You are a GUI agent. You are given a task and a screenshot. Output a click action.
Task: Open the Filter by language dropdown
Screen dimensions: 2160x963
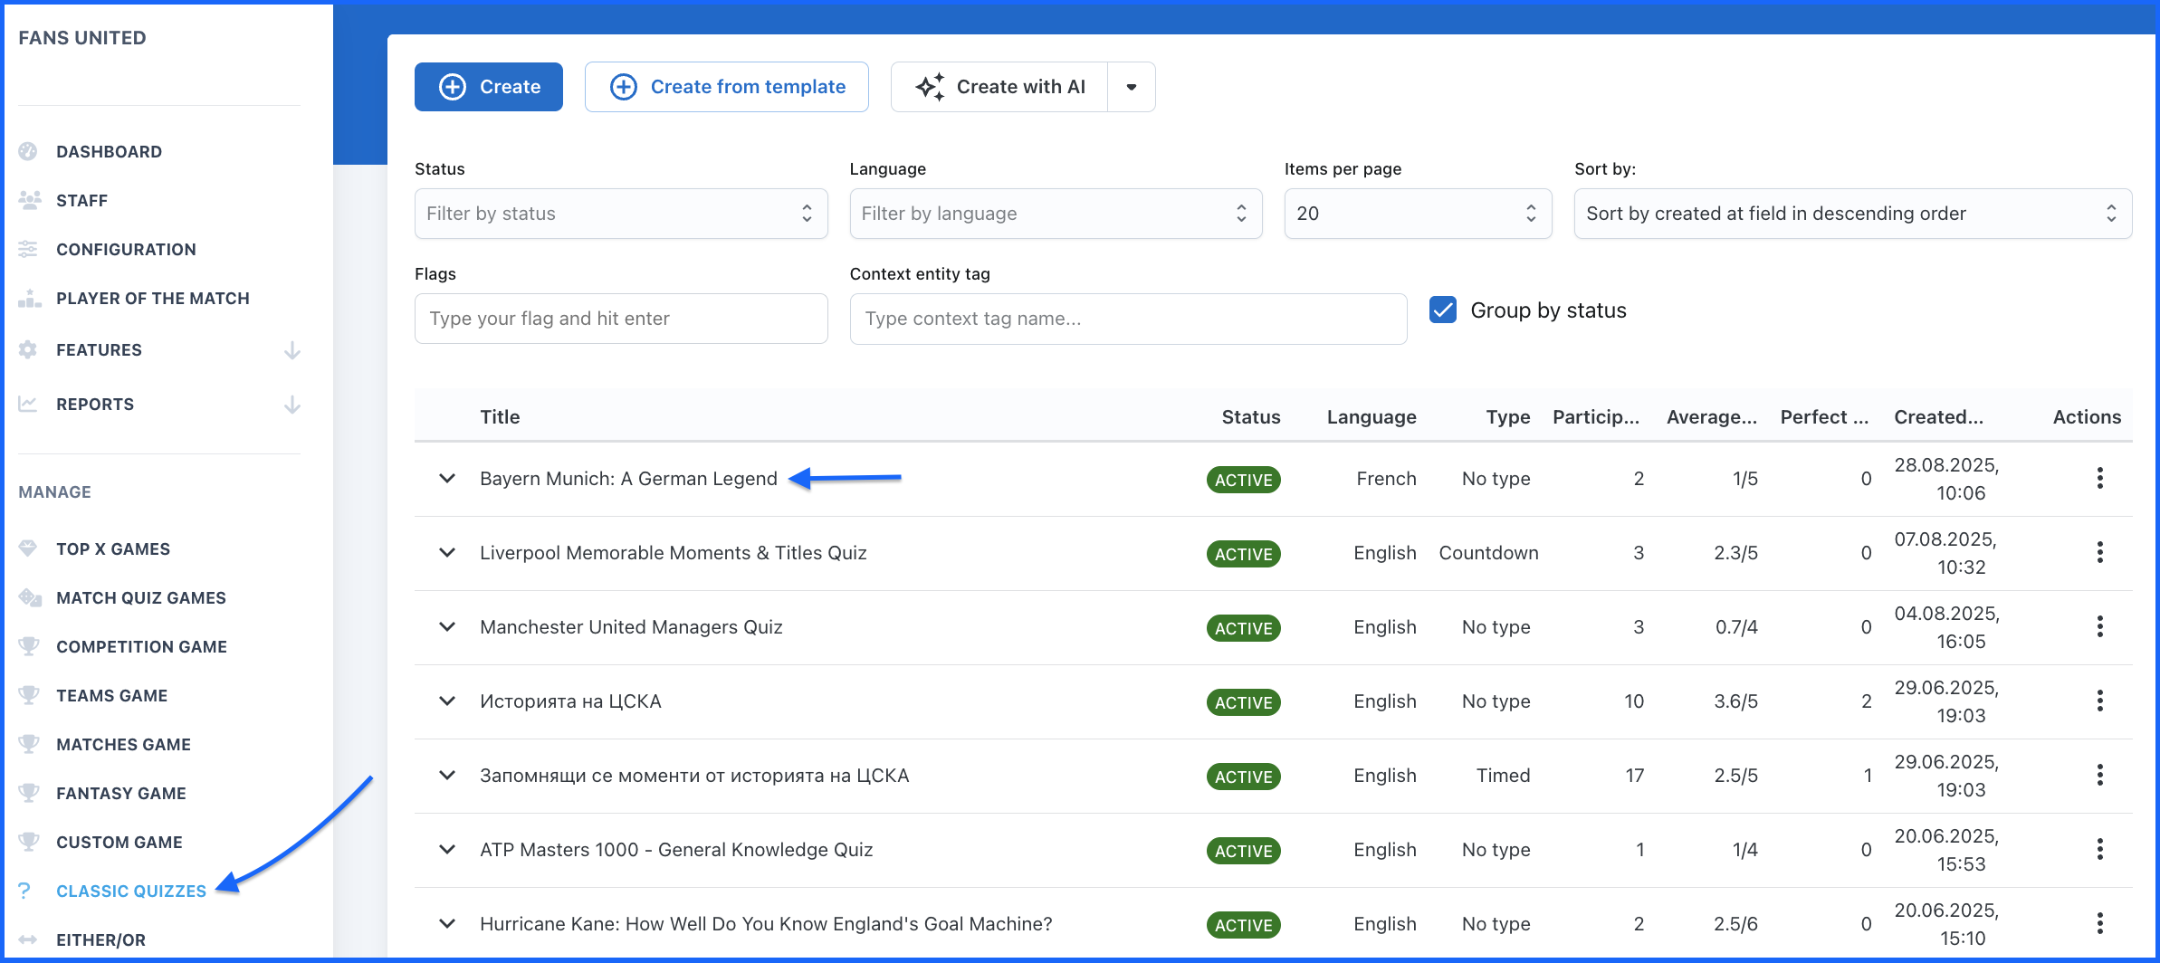click(1055, 214)
